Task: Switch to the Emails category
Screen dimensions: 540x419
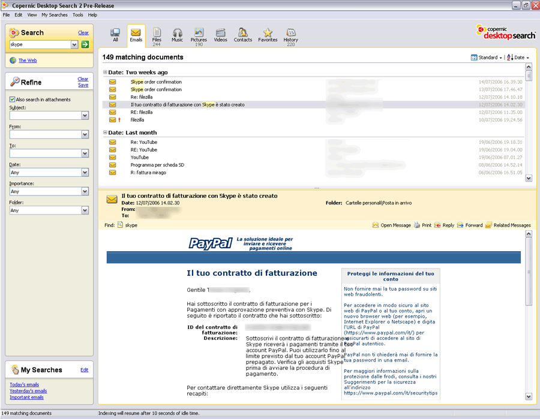Action: 136,35
